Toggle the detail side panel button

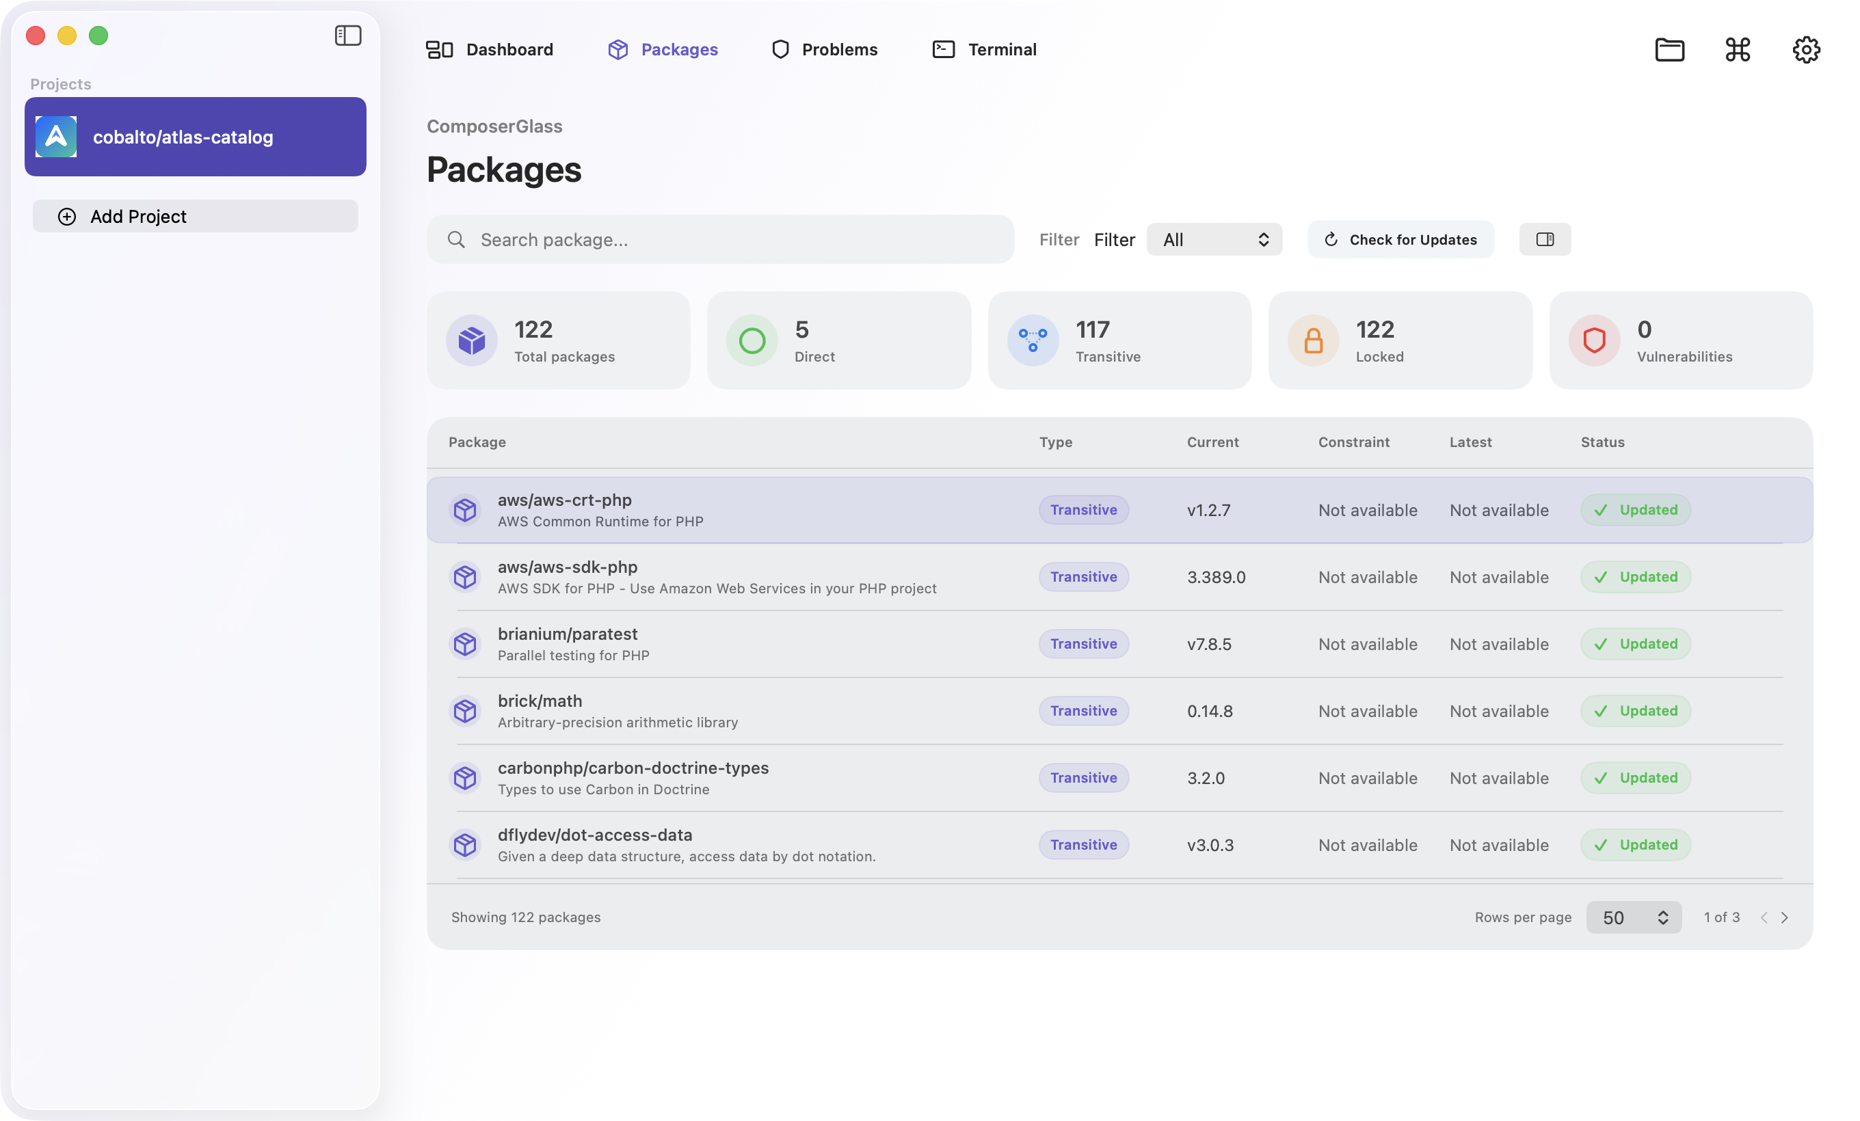pos(1545,240)
